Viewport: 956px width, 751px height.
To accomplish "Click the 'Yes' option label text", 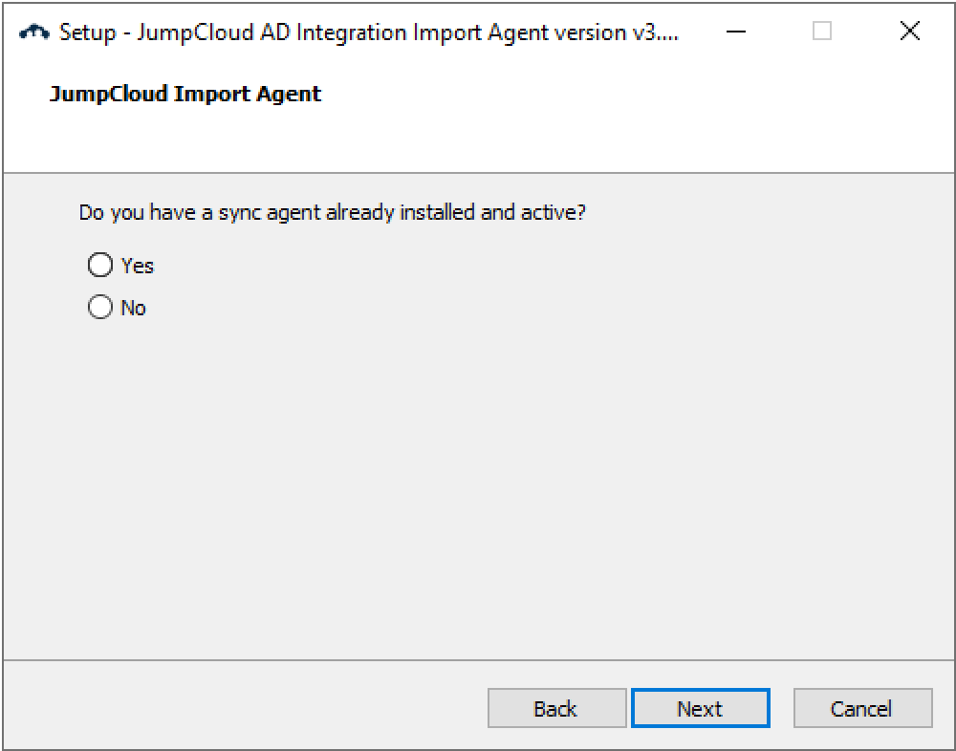I will [x=138, y=266].
